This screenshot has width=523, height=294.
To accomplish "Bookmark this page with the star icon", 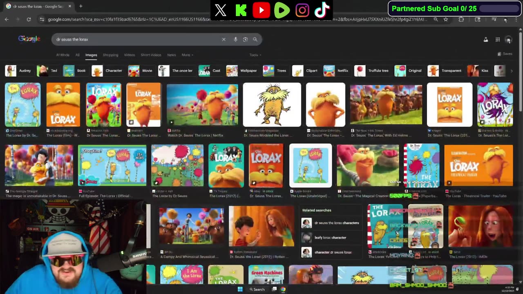I will click(446, 19).
